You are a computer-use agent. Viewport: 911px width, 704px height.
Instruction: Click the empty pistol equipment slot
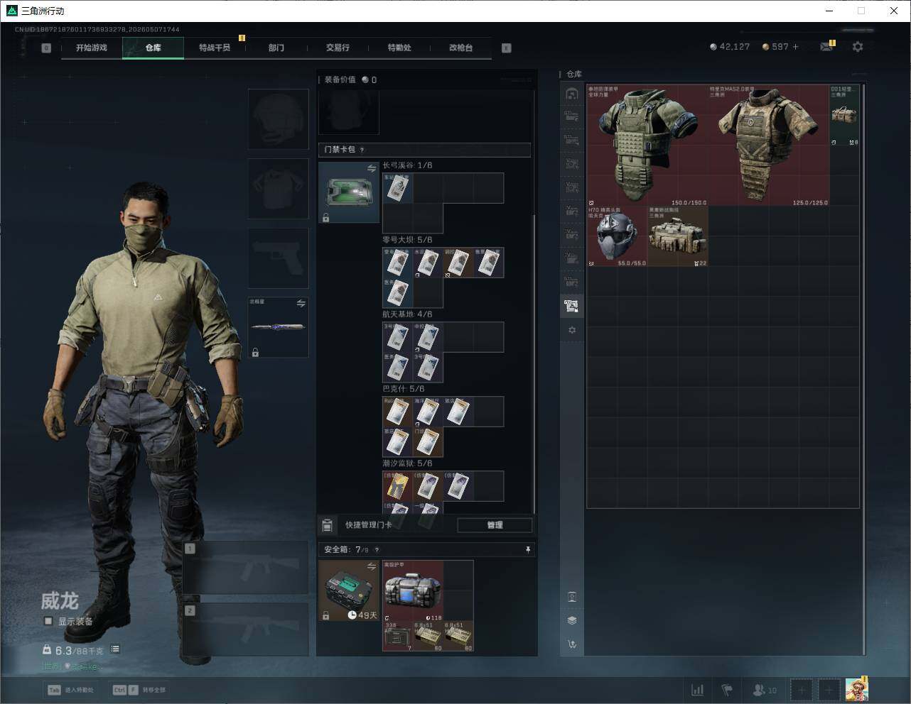click(278, 258)
